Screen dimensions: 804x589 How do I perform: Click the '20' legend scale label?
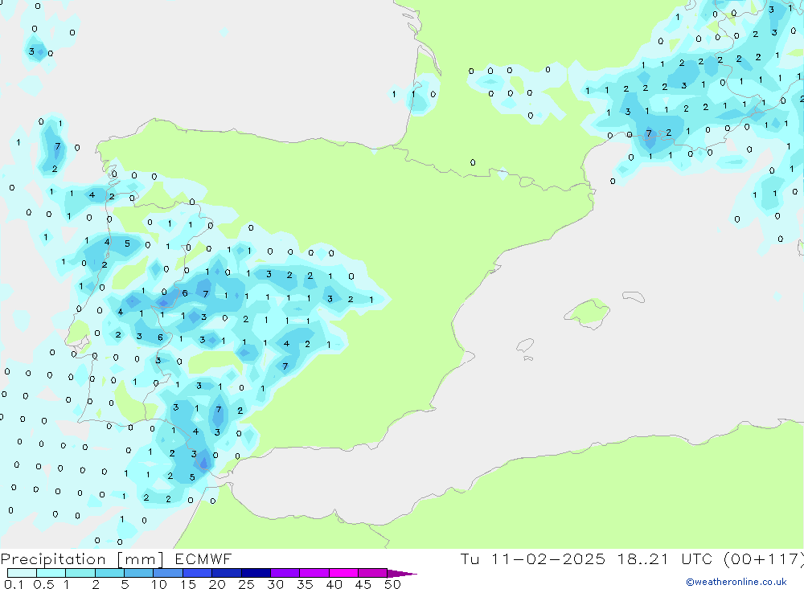tap(217, 584)
